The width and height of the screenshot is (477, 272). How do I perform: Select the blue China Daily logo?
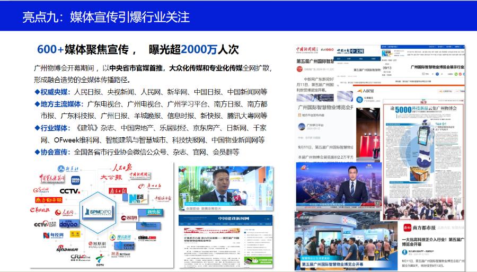75,180
